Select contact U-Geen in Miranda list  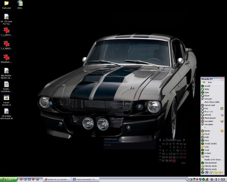coord(212,153)
